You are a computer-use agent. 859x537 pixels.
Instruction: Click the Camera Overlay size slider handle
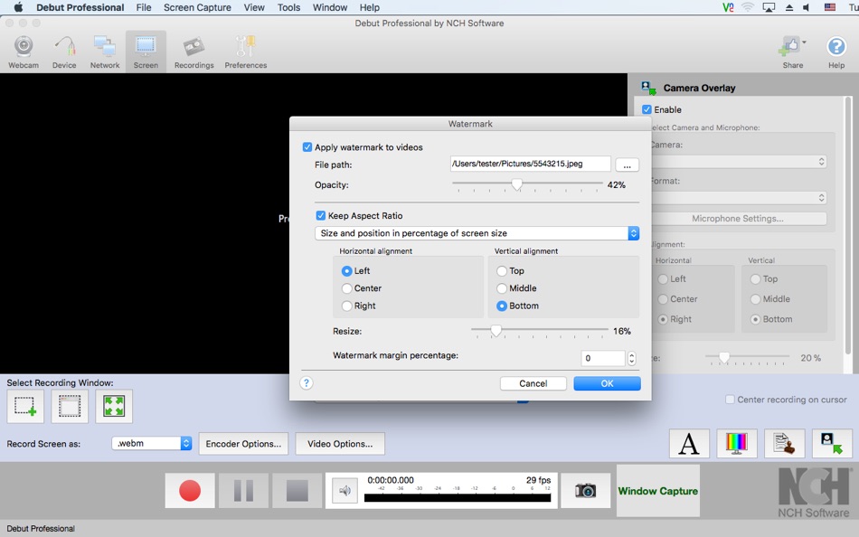[x=724, y=358]
